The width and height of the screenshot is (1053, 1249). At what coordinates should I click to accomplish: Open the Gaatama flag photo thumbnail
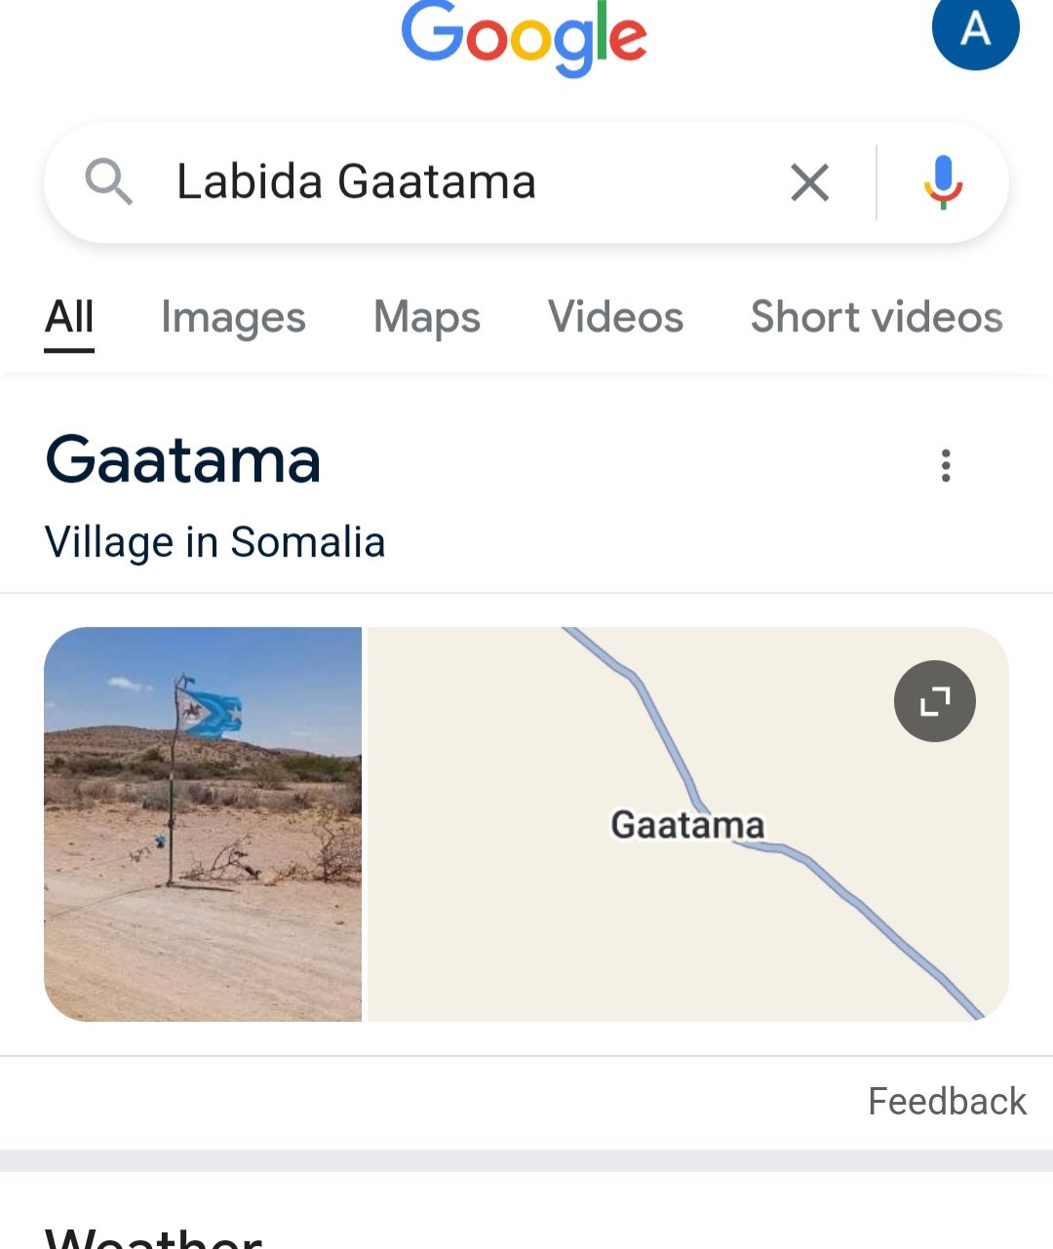click(203, 824)
